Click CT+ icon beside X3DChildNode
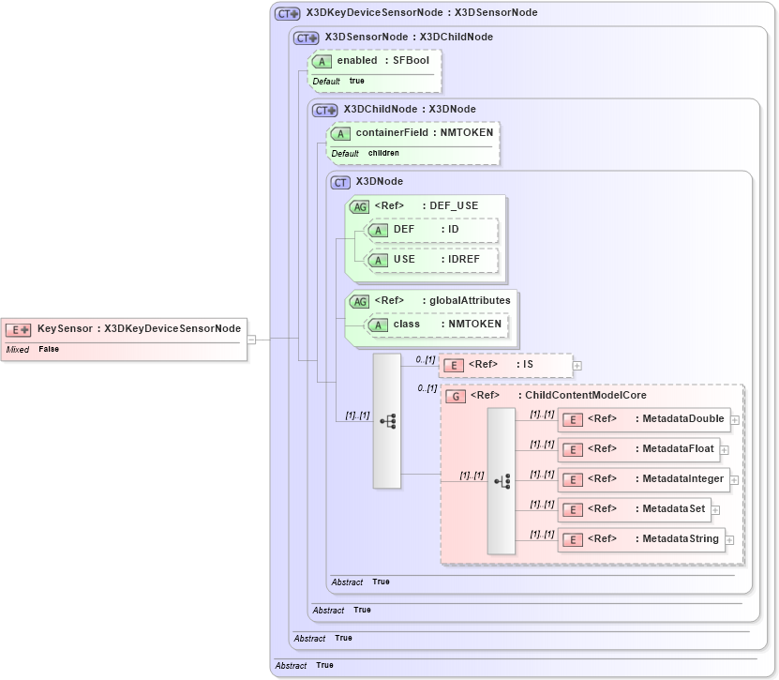This screenshot has width=779, height=680. pos(325,111)
